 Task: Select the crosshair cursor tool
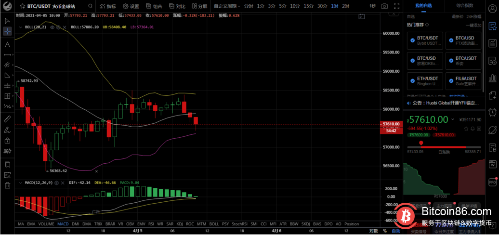point(7,31)
